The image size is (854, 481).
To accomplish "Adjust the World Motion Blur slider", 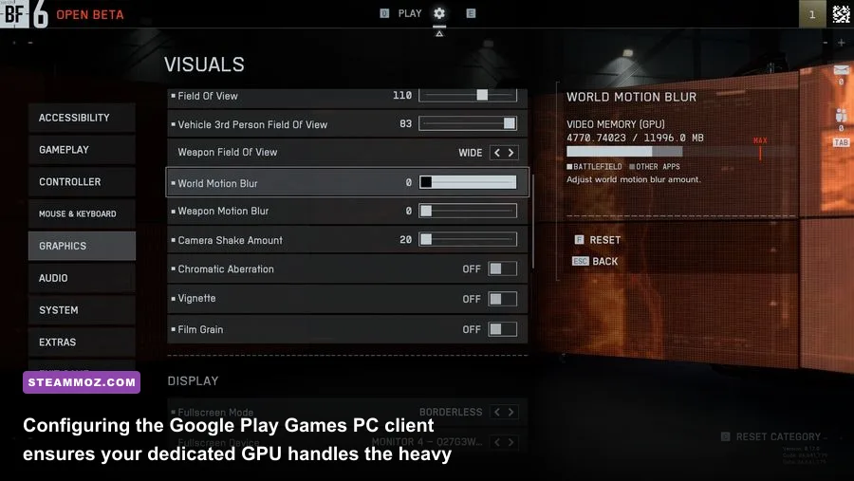I will [468, 182].
